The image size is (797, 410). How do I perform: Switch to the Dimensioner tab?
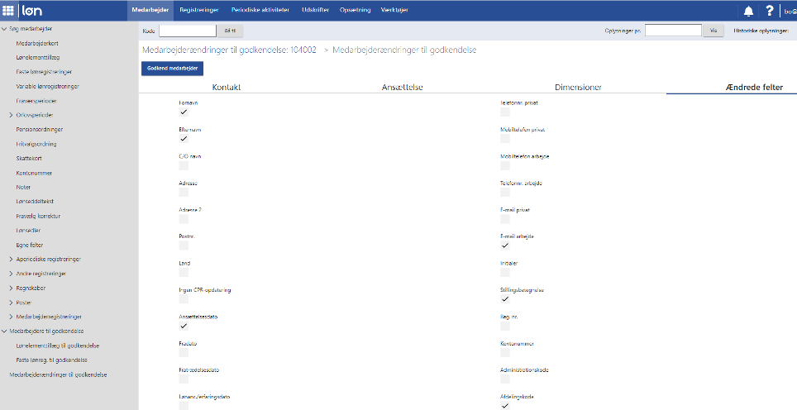pos(578,87)
